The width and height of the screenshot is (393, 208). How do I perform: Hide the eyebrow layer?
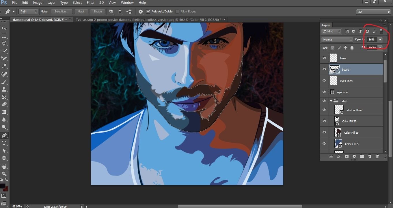324,92
